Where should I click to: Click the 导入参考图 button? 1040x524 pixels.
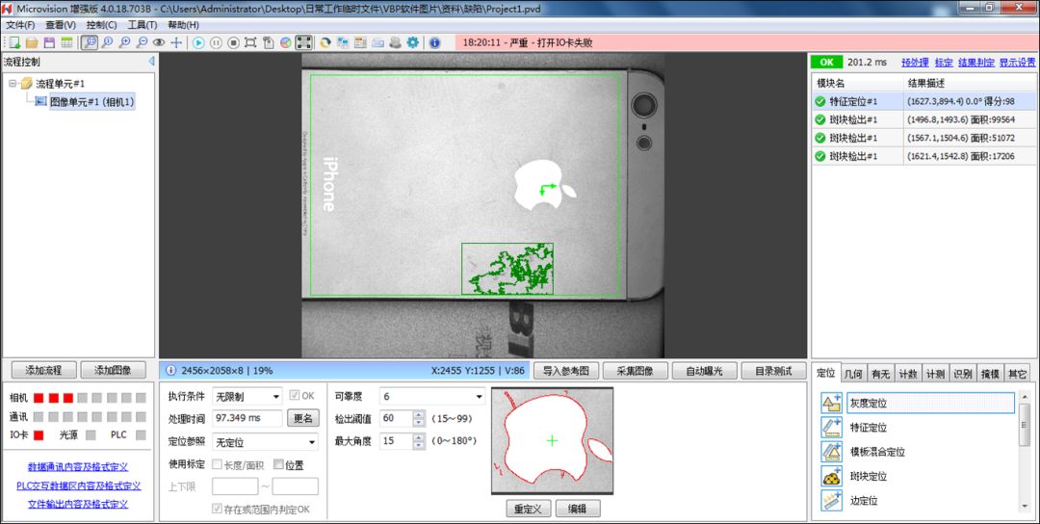(566, 371)
